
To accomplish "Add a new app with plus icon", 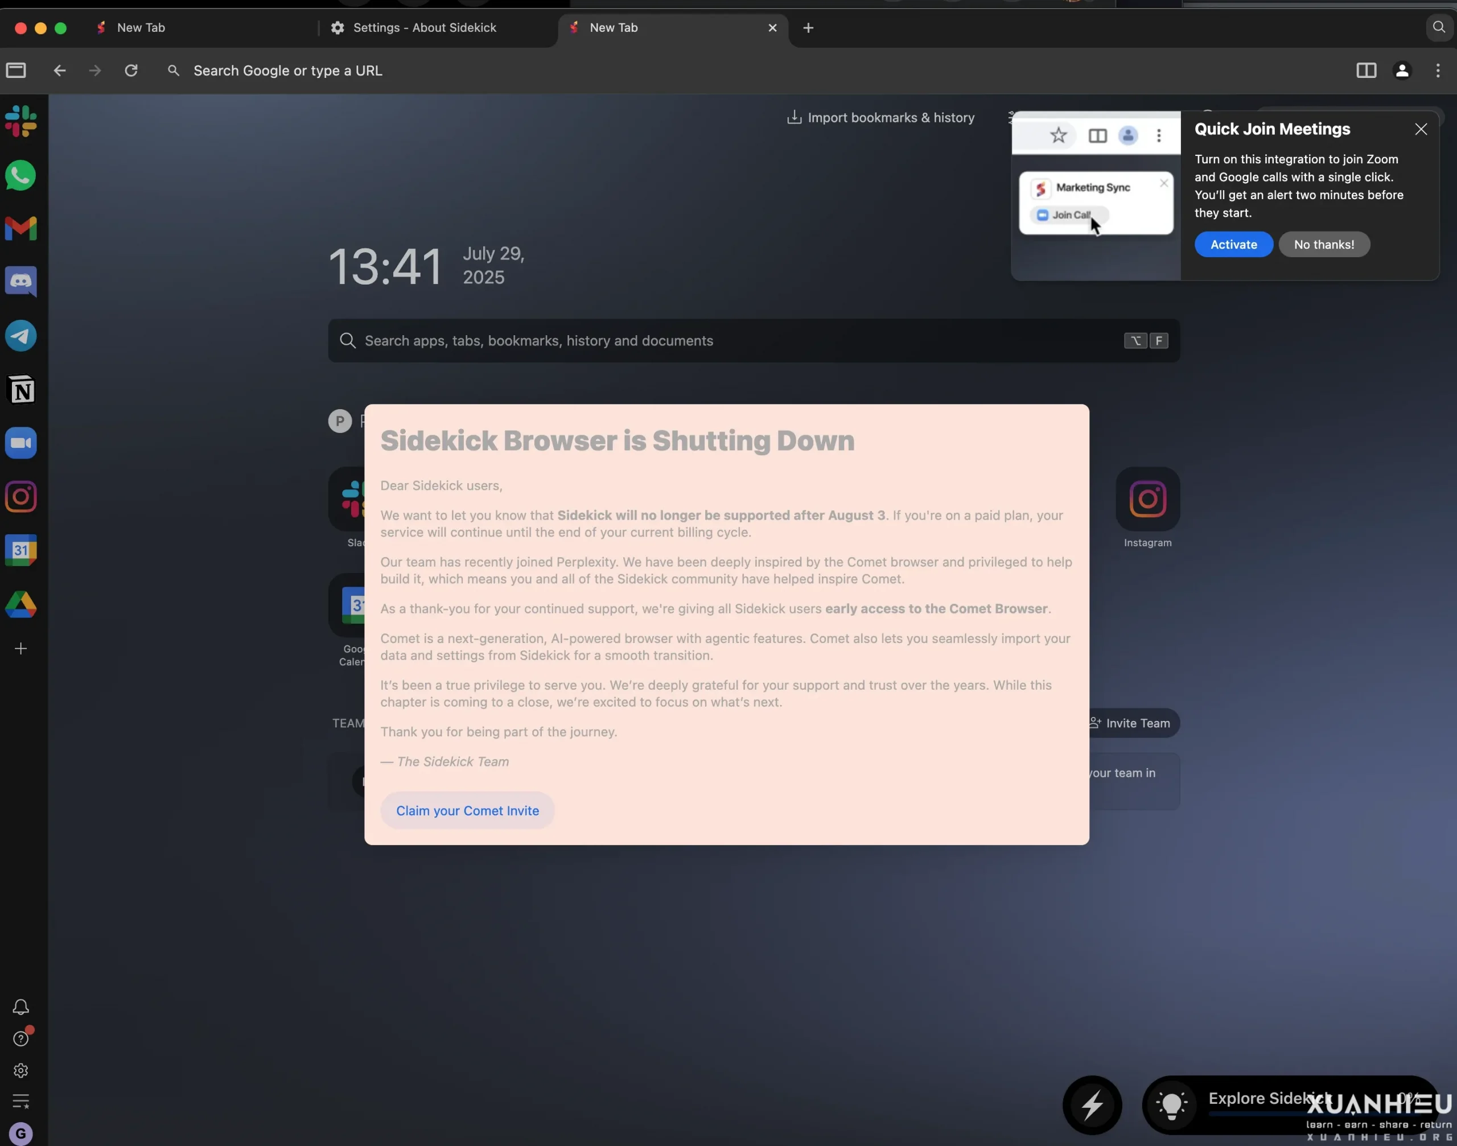I will (x=21, y=649).
